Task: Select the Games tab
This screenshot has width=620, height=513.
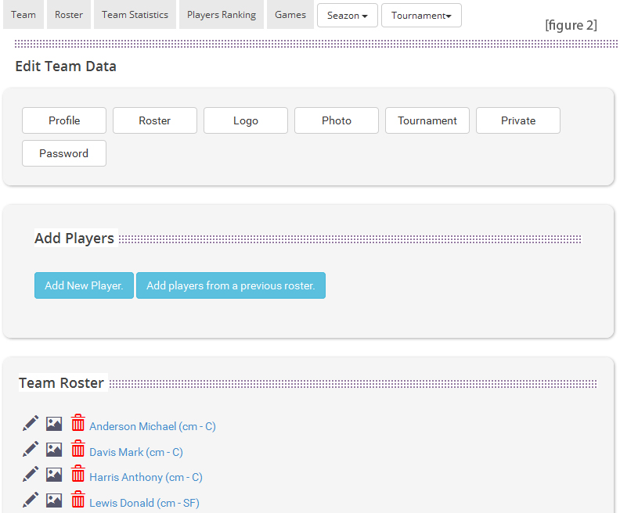Action: (290, 15)
